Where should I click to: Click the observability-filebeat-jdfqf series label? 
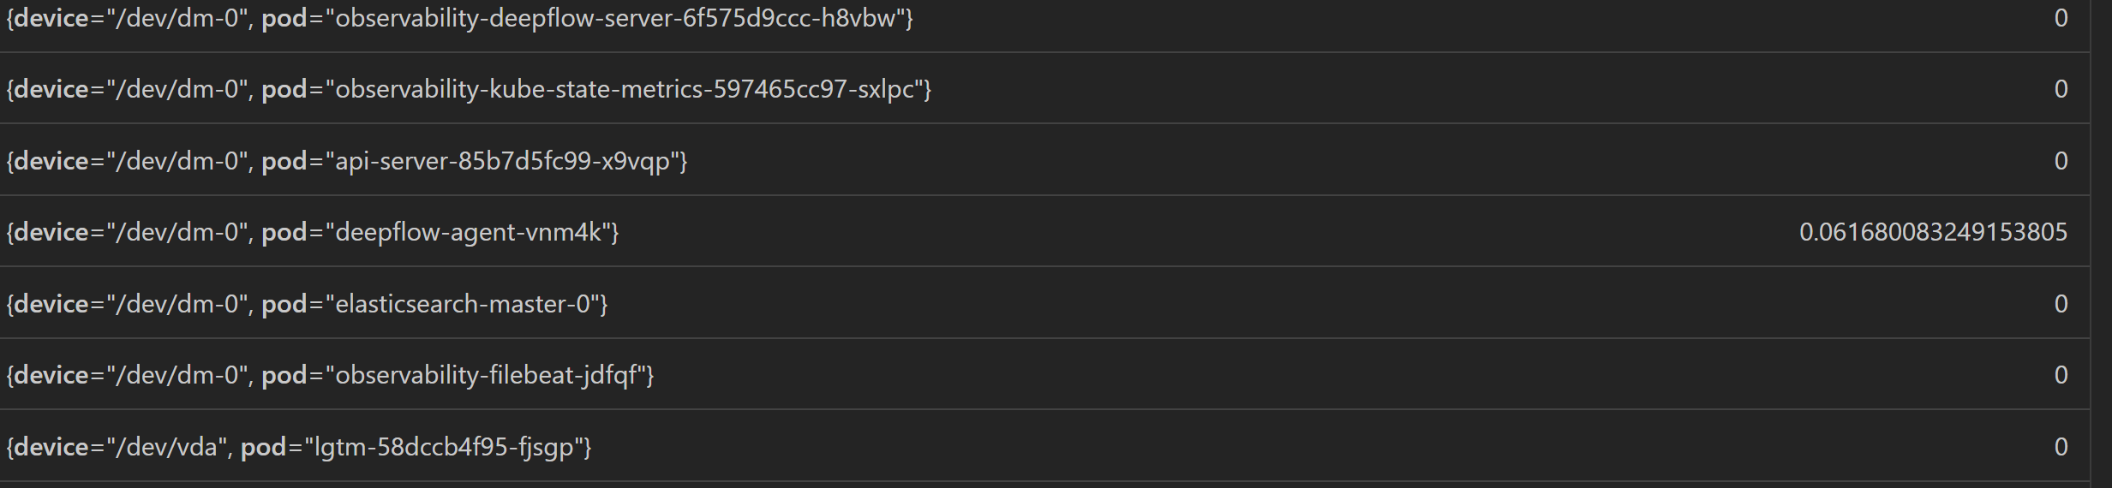[330, 375]
